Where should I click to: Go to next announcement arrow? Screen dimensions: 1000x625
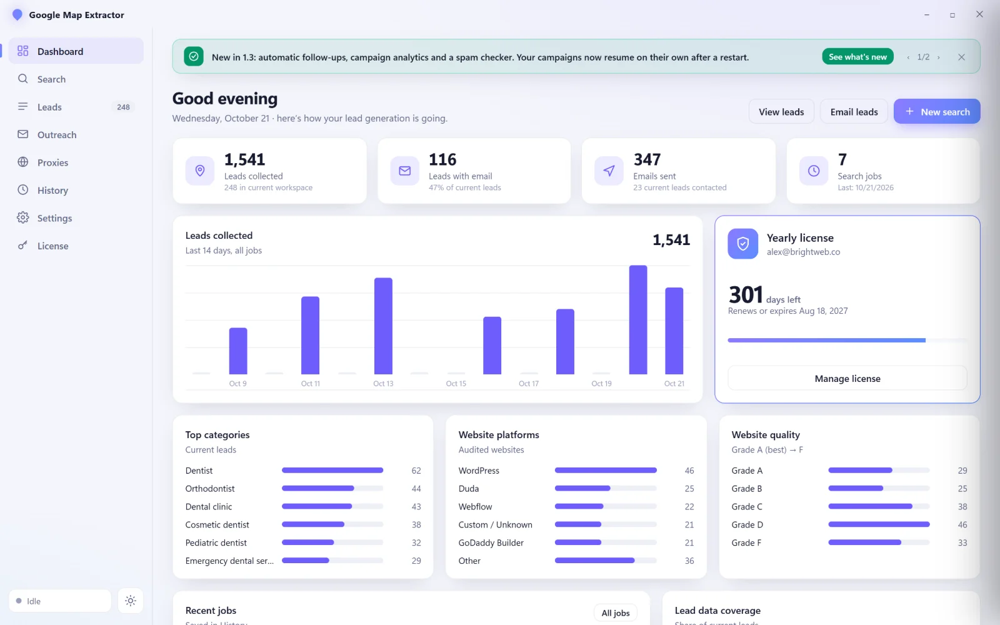(939, 57)
